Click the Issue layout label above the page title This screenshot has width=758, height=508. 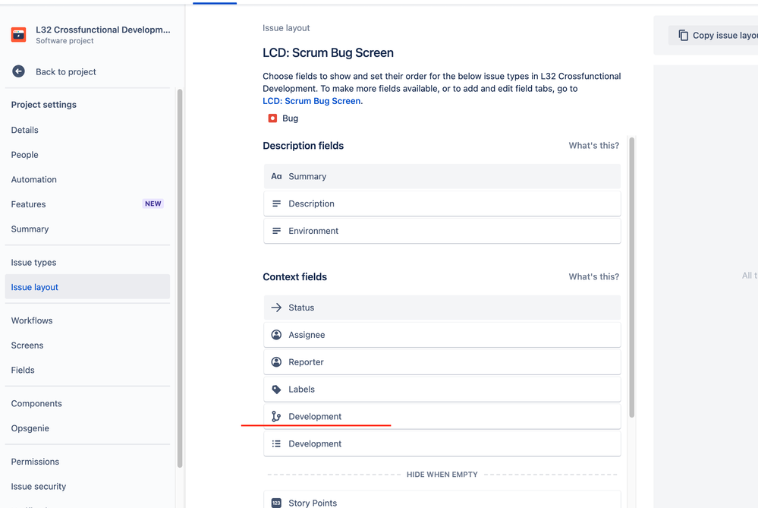[x=286, y=28]
